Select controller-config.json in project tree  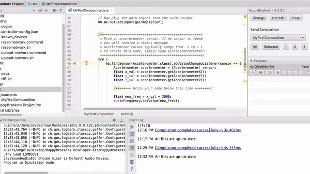tap(20, 31)
